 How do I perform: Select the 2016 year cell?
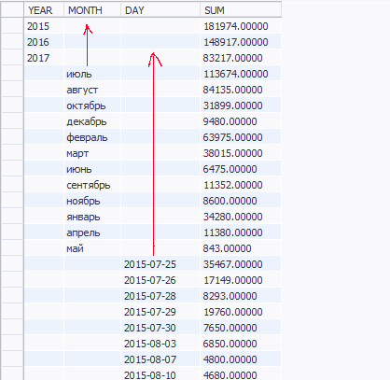tap(44, 42)
